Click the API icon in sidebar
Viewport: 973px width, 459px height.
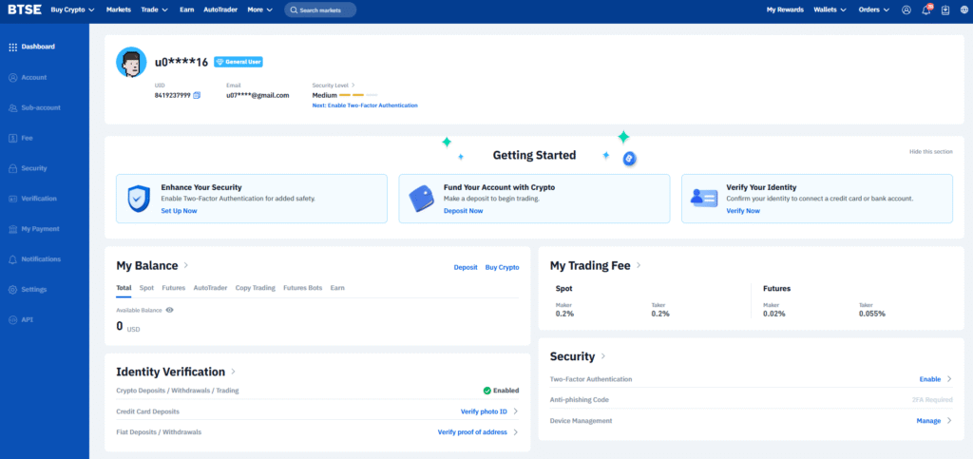[12, 320]
